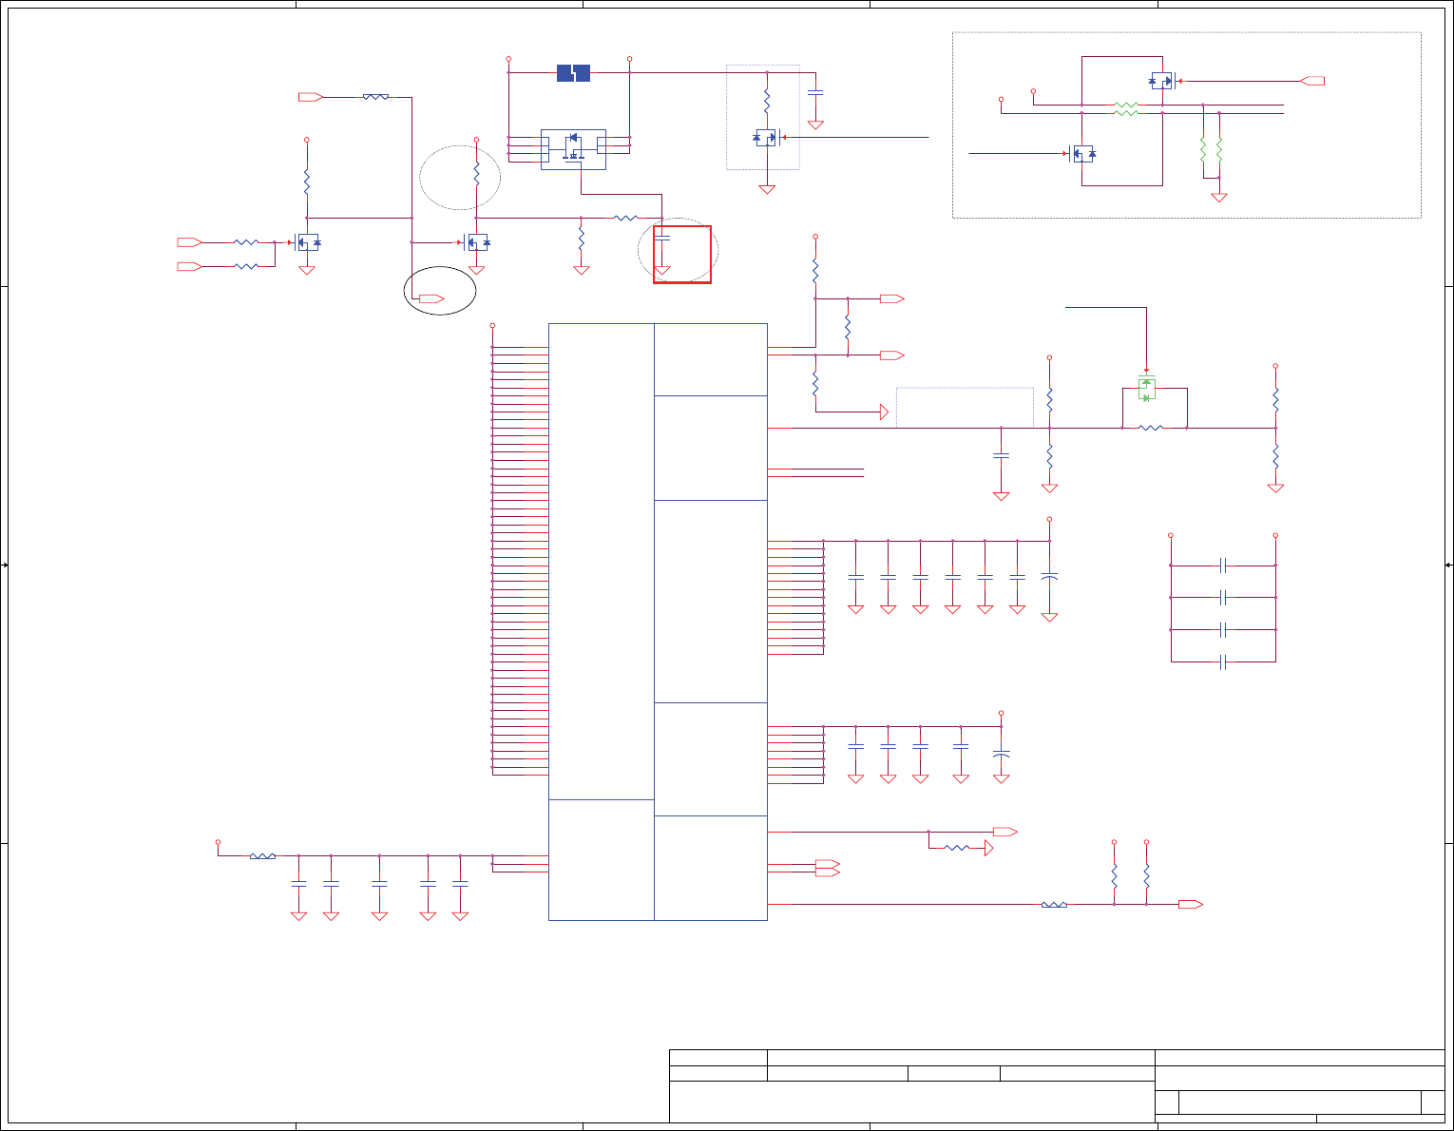Screen dimensions: 1454x1131
Task: Select the large tall left block of the IC
Action: pos(602,562)
